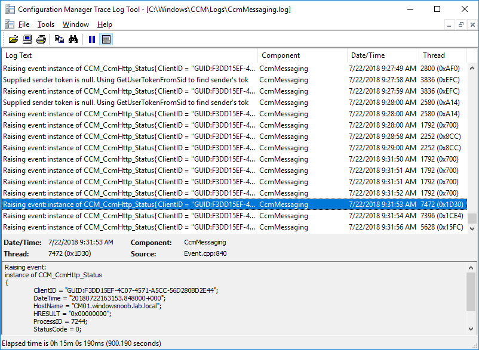
Task: Restore the inner log document window
Action: tap(461, 24)
